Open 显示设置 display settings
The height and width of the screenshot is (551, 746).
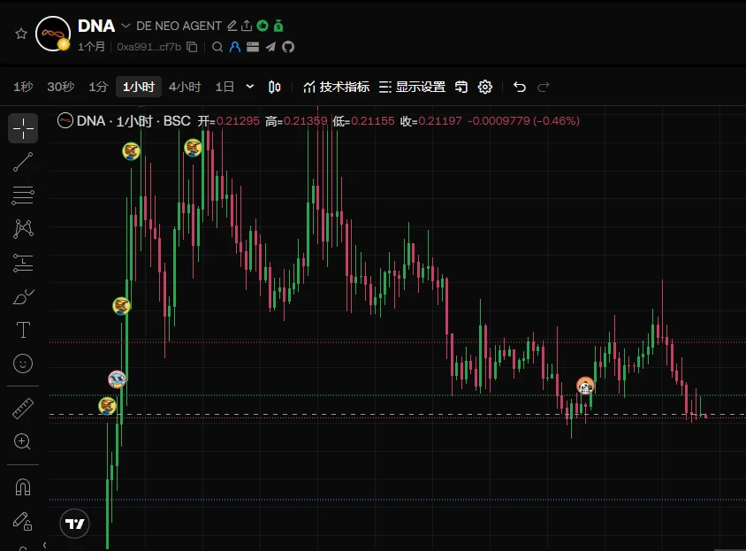coord(412,87)
